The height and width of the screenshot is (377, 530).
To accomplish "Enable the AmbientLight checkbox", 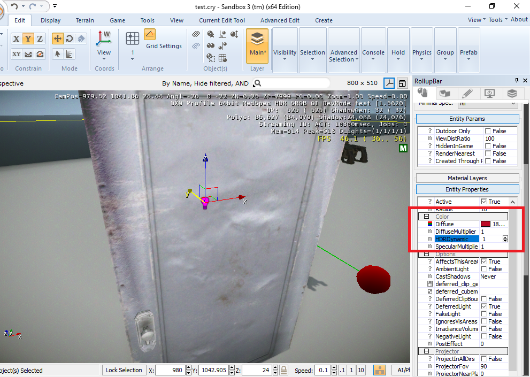I will point(483,269).
